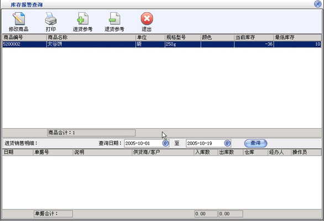Open the end date 2005-10-19 dropdown arrow
The image size is (324, 221).
click(227, 143)
